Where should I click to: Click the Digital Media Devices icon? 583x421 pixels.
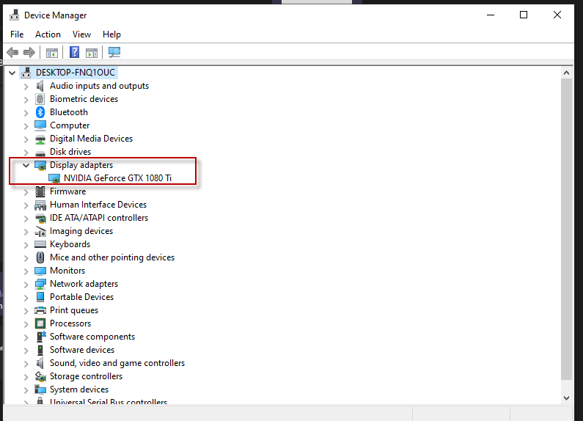(40, 139)
